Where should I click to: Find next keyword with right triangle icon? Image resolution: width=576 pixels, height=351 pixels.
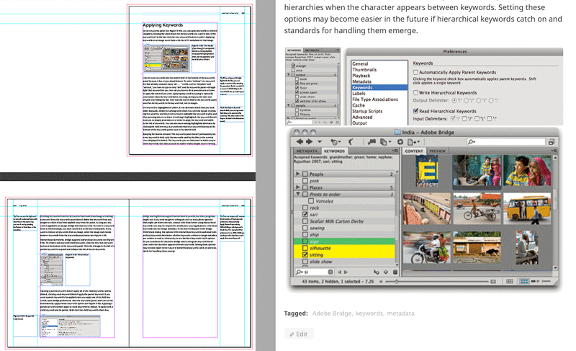(x=346, y=272)
